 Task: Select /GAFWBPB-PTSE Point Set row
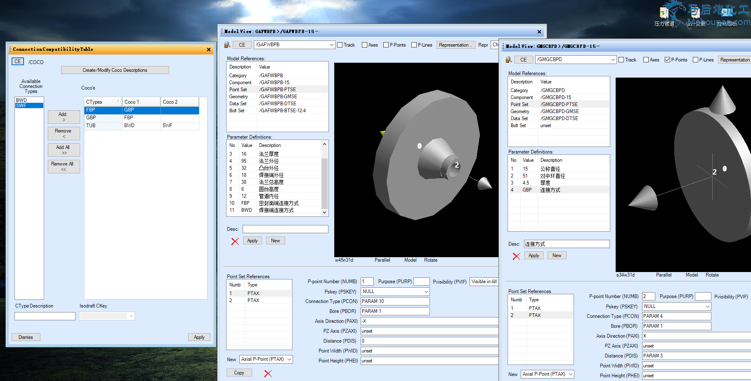coord(277,90)
